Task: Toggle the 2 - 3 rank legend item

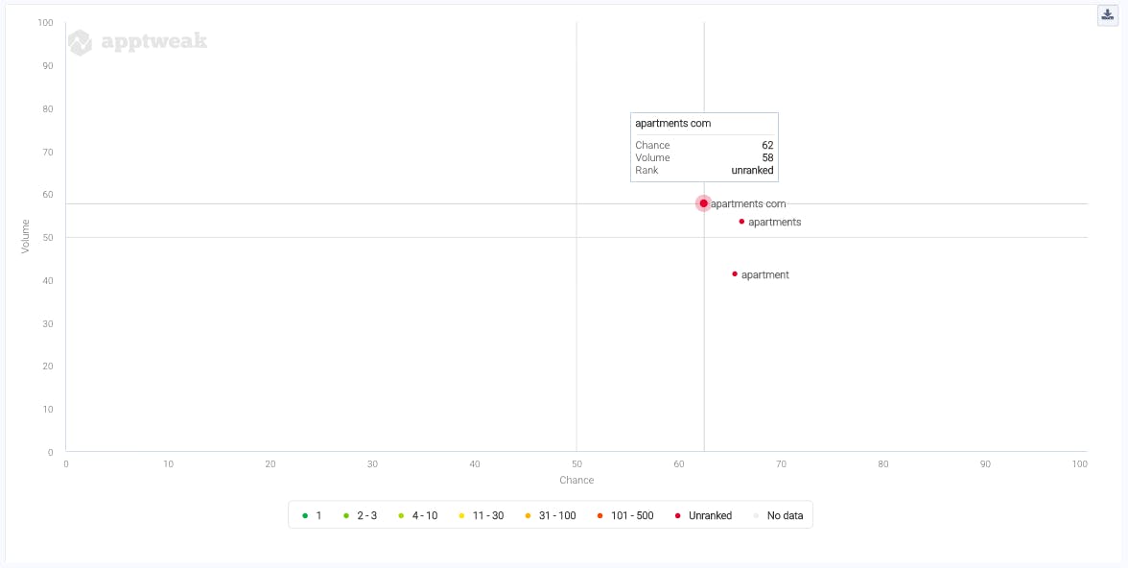Action: click(361, 515)
